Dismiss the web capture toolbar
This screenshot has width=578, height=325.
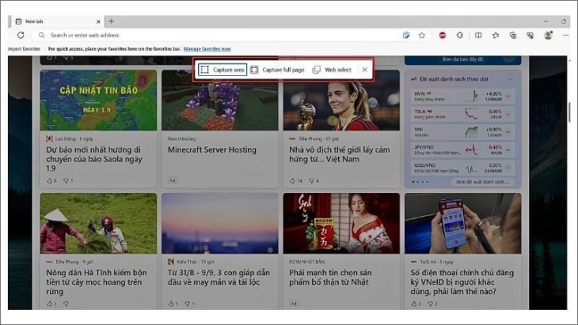click(x=364, y=70)
